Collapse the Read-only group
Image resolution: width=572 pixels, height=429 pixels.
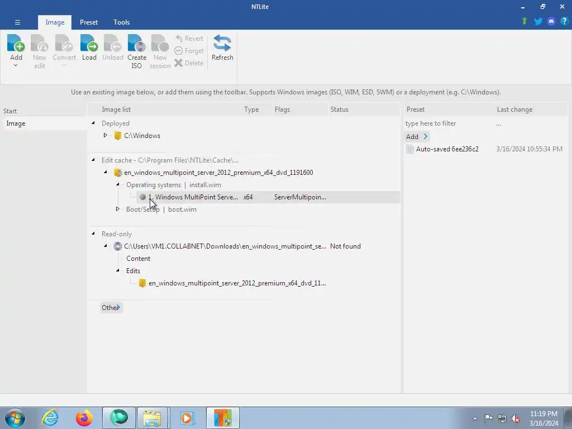coord(93,233)
